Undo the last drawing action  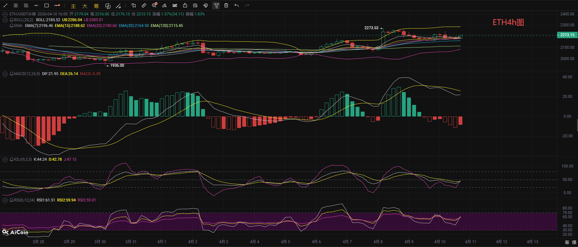coord(237,5)
